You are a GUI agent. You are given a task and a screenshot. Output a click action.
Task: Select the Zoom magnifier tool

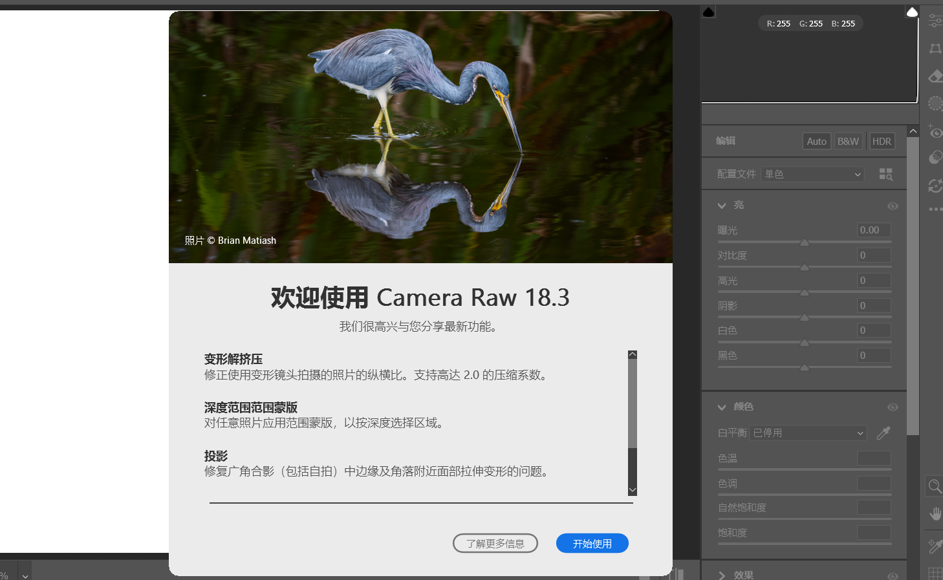coord(935,486)
